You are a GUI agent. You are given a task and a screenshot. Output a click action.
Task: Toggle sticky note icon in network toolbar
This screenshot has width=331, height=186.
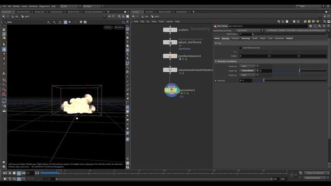(x=309, y=22)
